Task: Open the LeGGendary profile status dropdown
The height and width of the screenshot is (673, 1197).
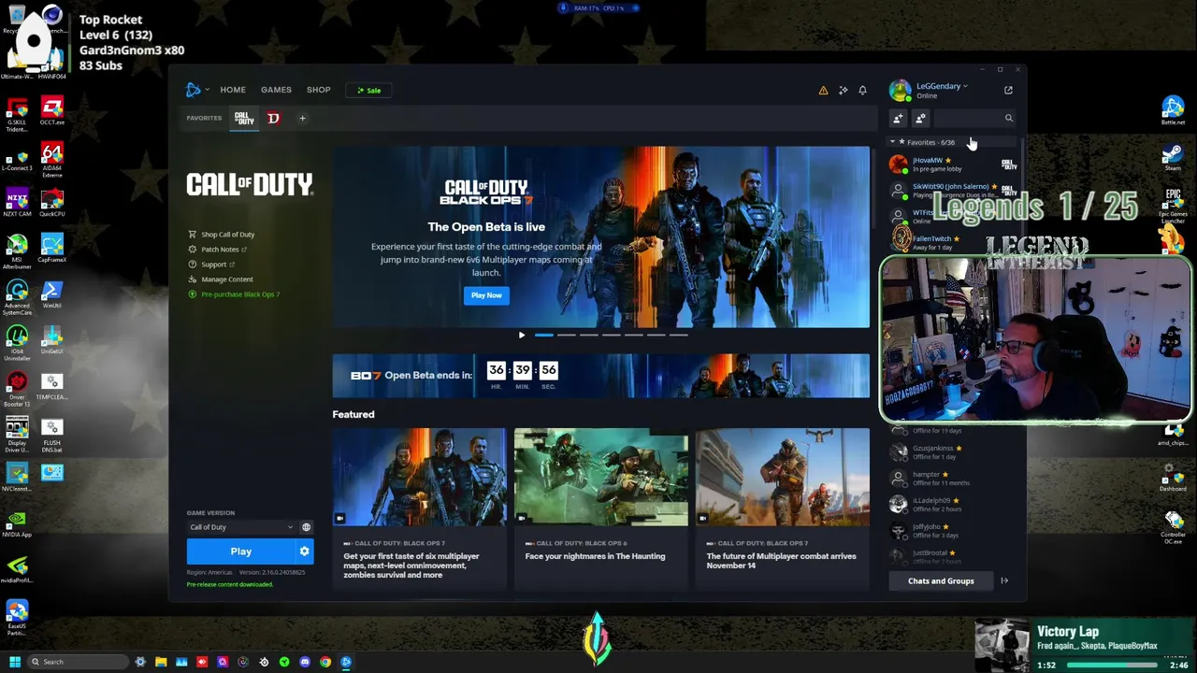Action: (942, 86)
